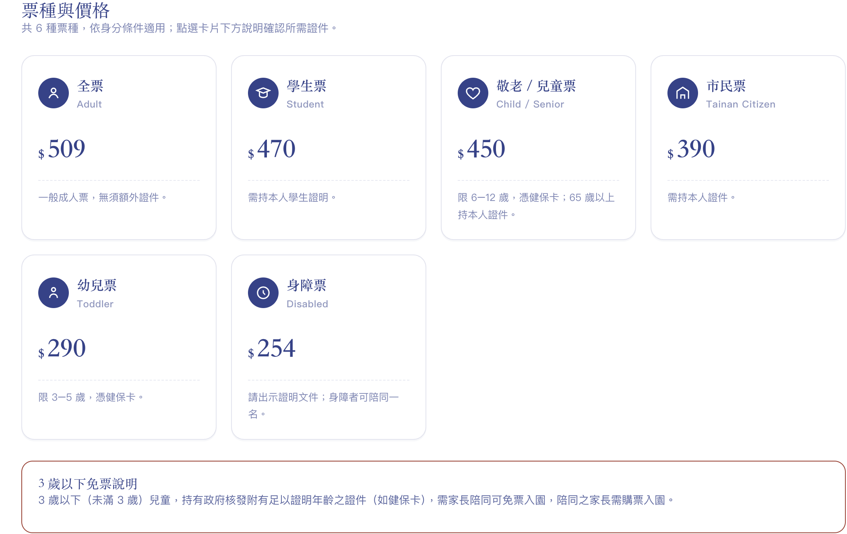This screenshot has width=847, height=534.
Task: Click the $450 child/senior price
Action: (x=481, y=149)
